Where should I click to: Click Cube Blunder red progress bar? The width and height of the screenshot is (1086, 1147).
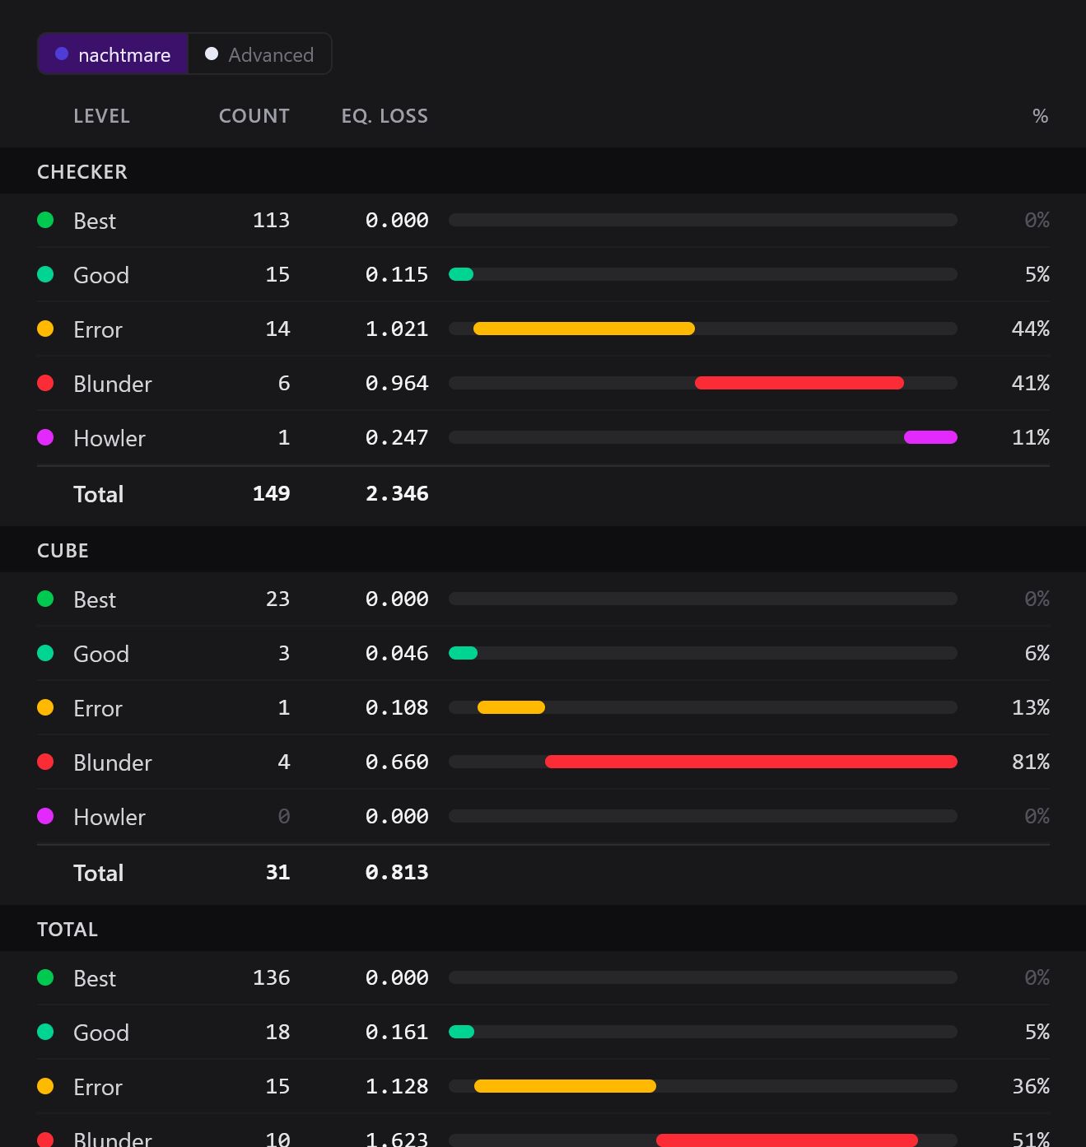(x=751, y=762)
